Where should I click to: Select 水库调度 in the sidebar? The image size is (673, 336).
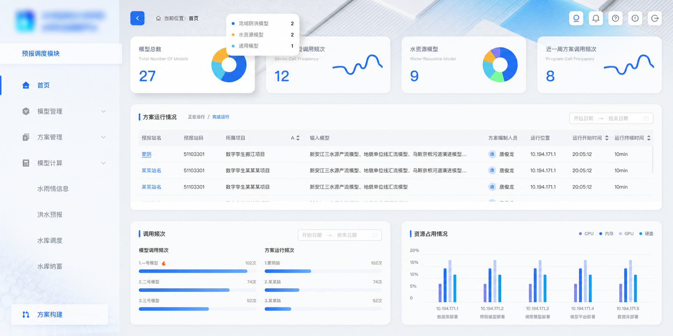tap(50, 241)
